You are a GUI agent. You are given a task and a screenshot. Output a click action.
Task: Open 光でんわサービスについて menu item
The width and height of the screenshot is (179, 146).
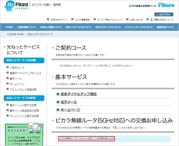108,27
